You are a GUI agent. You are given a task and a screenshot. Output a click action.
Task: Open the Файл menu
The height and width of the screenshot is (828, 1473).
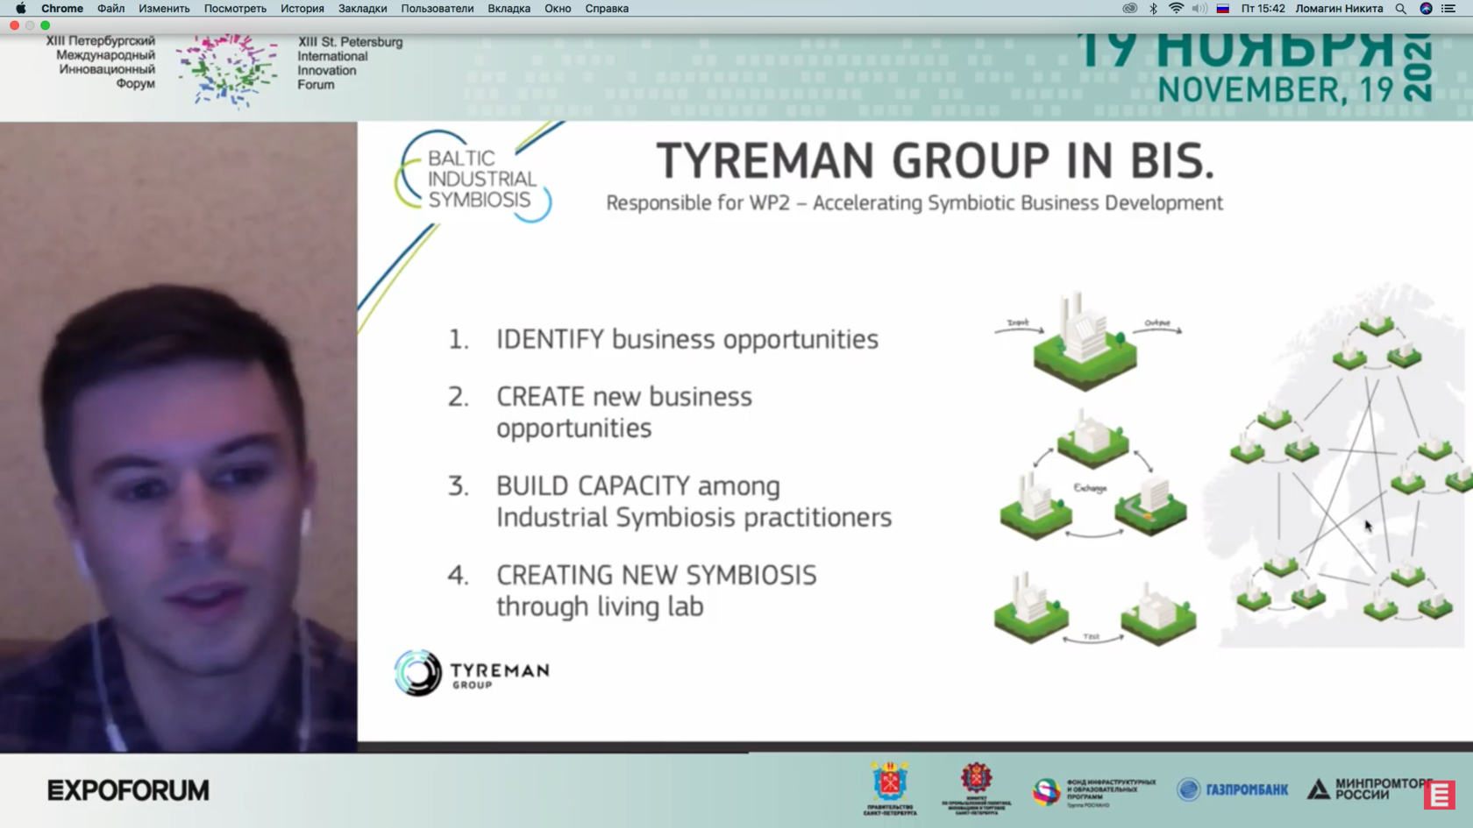(x=110, y=8)
